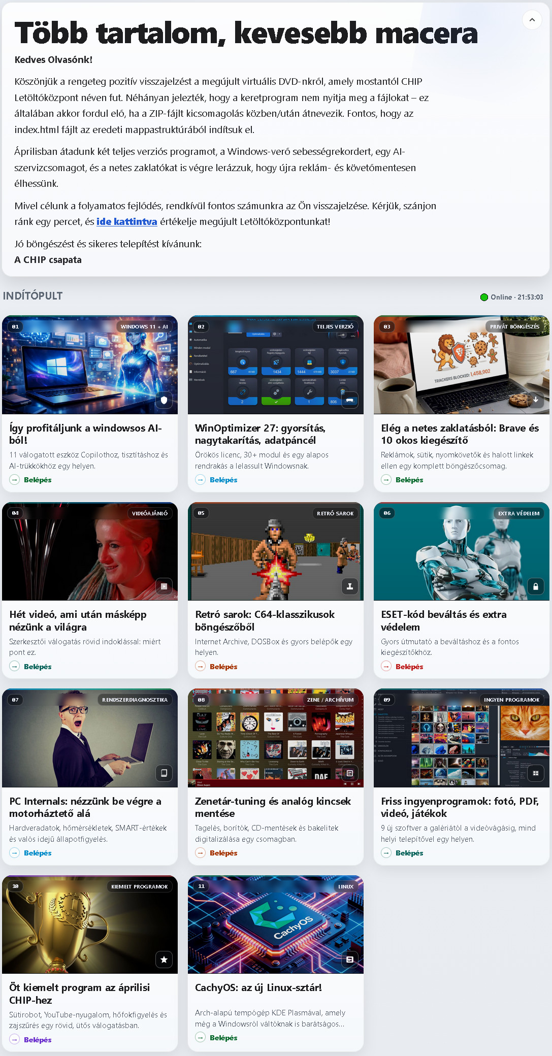Screen dimensions: 552x1056
Task: Click the download arrow icon on Brave card
Action: pyautogui.click(x=535, y=400)
